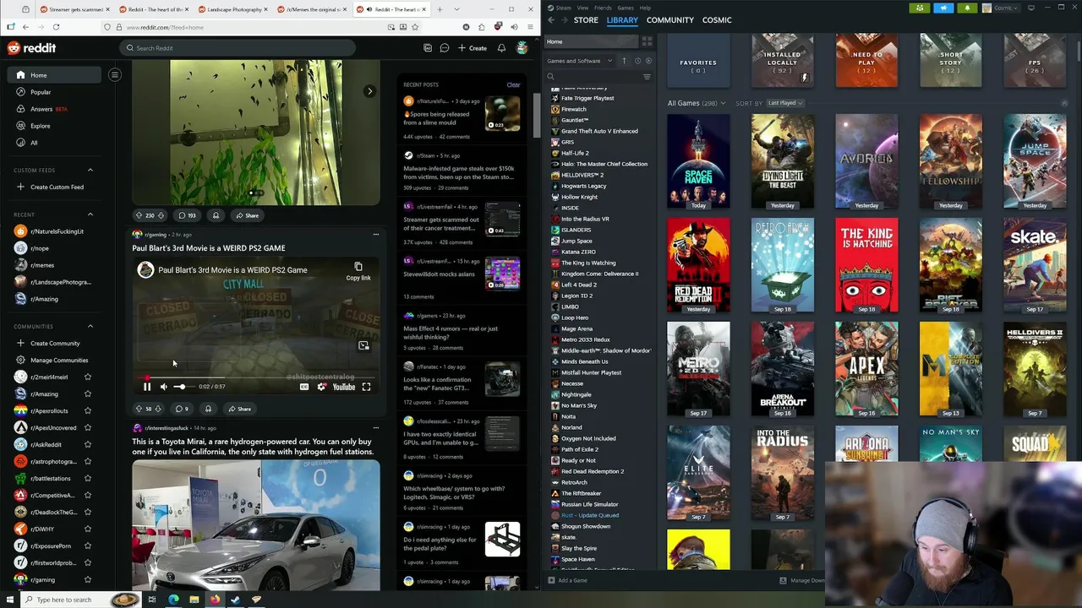Favorite r/battlestations with star

(87, 478)
